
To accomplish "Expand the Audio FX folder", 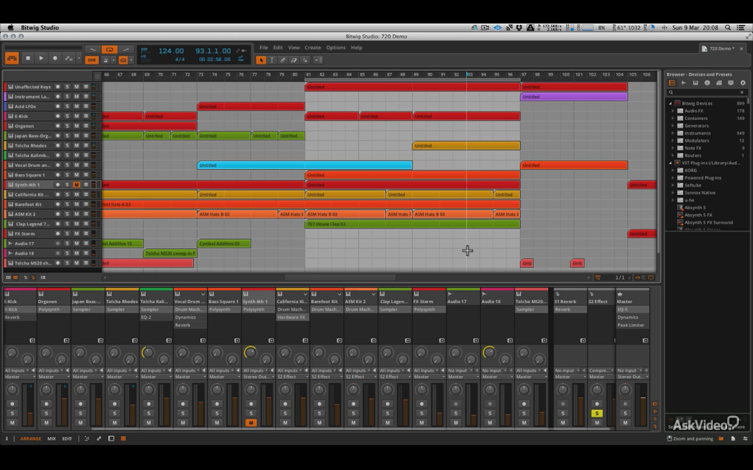I will [674, 111].
